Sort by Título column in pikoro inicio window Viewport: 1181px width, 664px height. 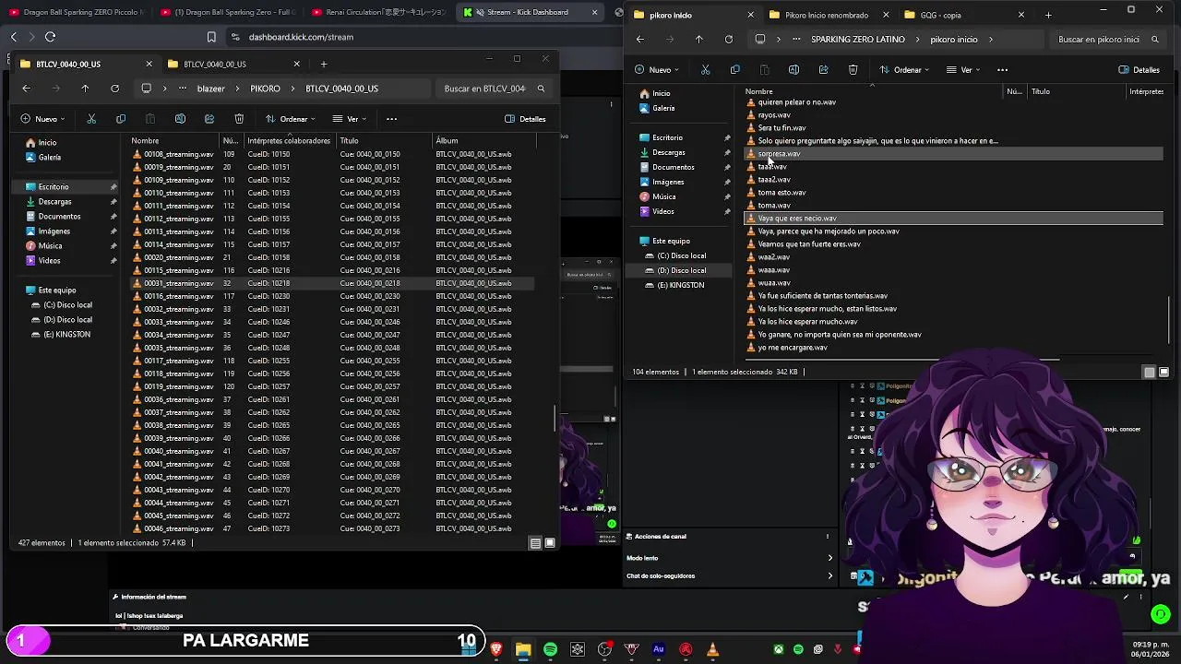coord(1041,91)
